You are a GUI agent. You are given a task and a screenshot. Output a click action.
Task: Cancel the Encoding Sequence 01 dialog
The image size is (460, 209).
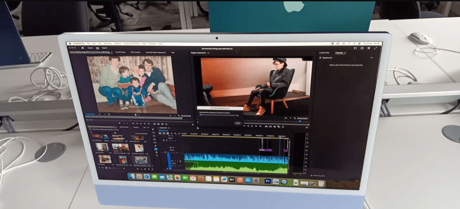(x=237, y=123)
